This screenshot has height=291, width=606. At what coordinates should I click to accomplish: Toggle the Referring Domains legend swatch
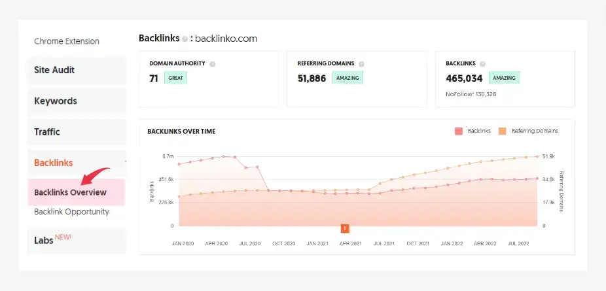[503, 131]
